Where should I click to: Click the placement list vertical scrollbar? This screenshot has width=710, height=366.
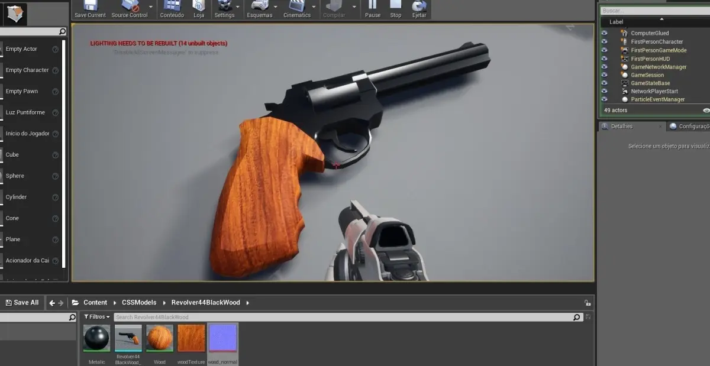click(x=63, y=154)
